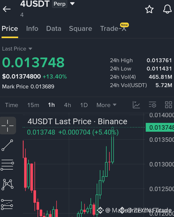This screenshot has width=174, height=217.
Task: Select the trend line drawing tool
Action: pyautogui.click(x=7, y=145)
